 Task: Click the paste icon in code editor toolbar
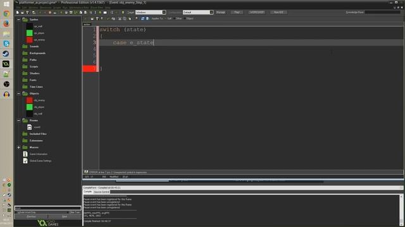pos(130,18)
